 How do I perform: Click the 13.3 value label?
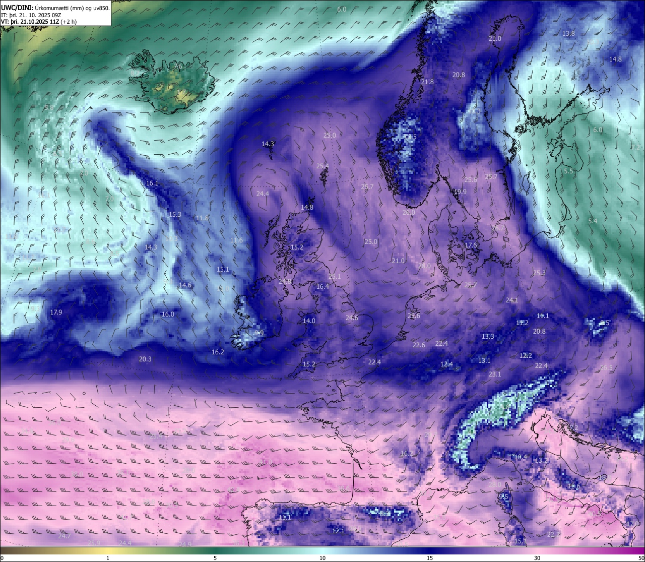[488, 336]
